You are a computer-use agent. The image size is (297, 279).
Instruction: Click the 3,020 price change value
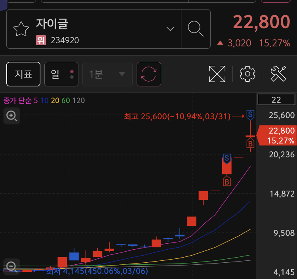240,43
